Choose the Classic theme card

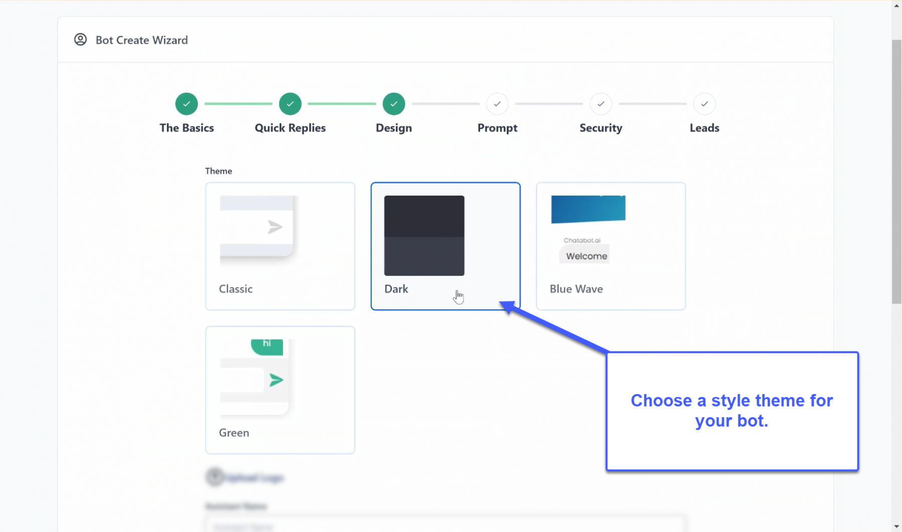[x=280, y=246]
